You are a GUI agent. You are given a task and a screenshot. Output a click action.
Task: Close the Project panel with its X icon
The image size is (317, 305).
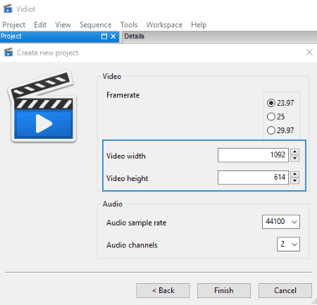(113, 37)
